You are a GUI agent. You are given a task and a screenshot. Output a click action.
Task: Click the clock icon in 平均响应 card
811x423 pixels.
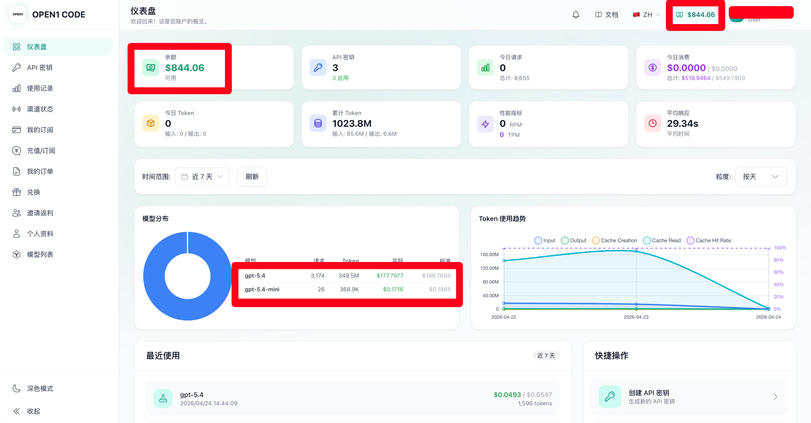point(652,123)
